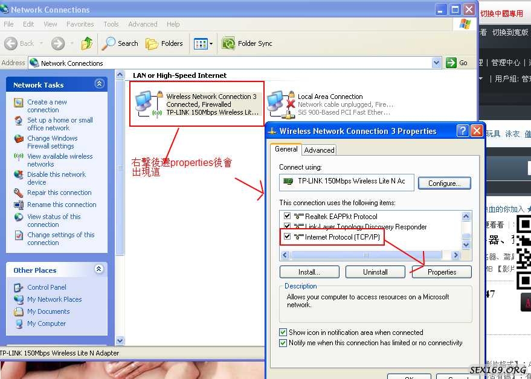Toggle Realtek EAPPkt Protocol checkbox
The width and height of the screenshot is (531, 379).
click(x=287, y=215)
